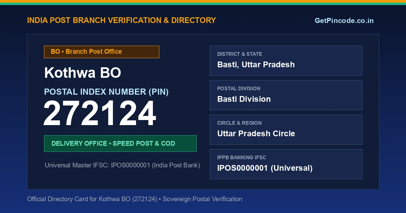Image resolution: width=406 pixels, height=213 pixels.
Task: Click the Delivery Office Speed Post badge
Action: coord(120,143)
